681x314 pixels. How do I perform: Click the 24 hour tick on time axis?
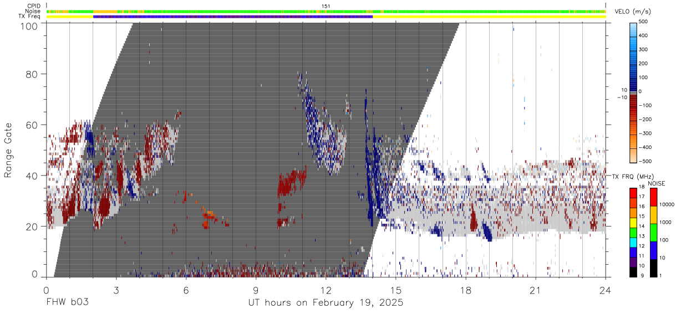605,290
